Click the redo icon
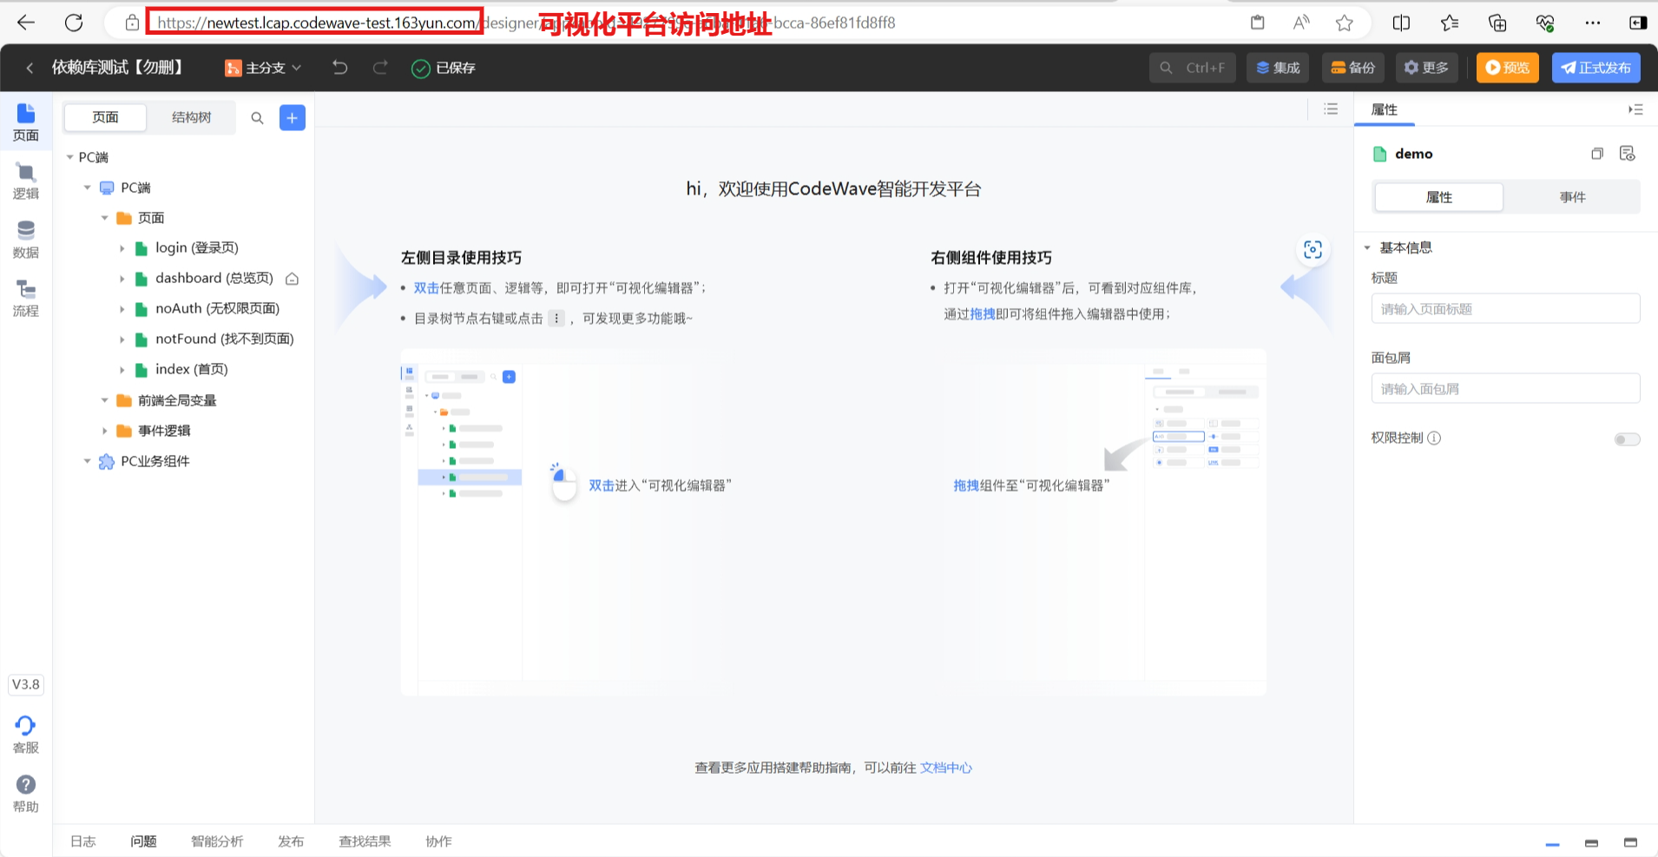Viewport: 1658px width, 857px height. tap(380, 68)
